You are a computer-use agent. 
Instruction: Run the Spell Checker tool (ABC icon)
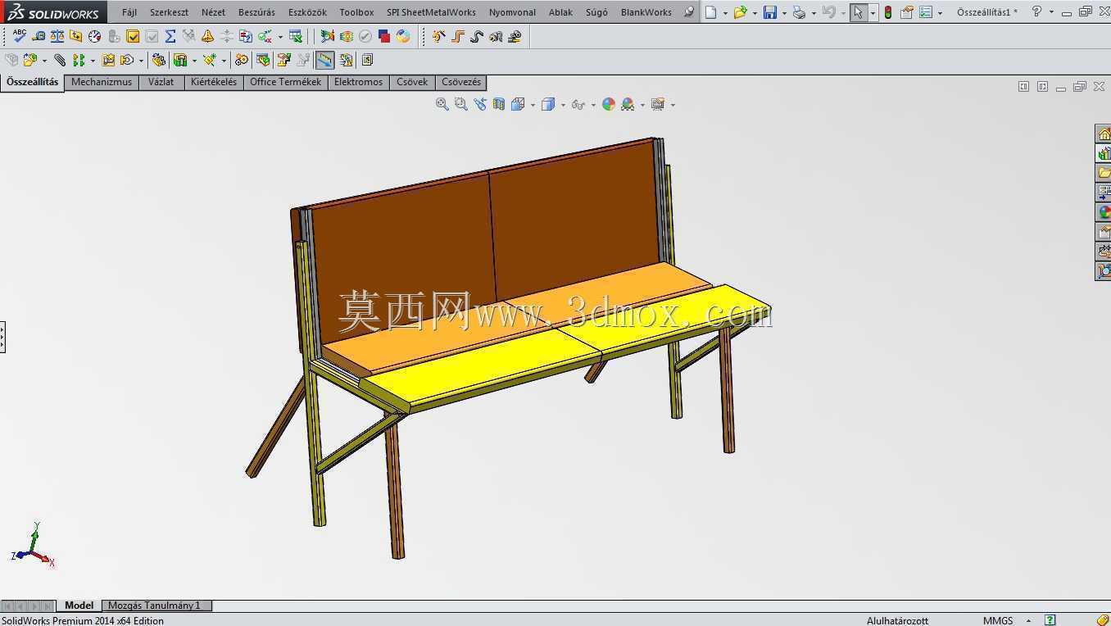[x=19, y=36]
